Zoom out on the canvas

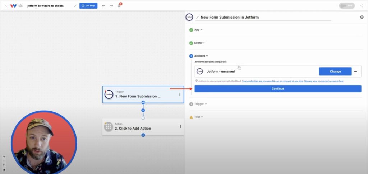(x=4, y=161)
